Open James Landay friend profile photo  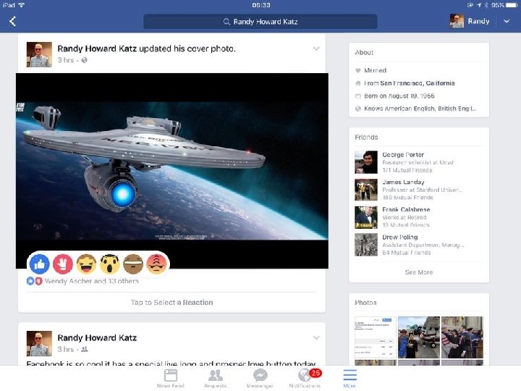(366, 190)
